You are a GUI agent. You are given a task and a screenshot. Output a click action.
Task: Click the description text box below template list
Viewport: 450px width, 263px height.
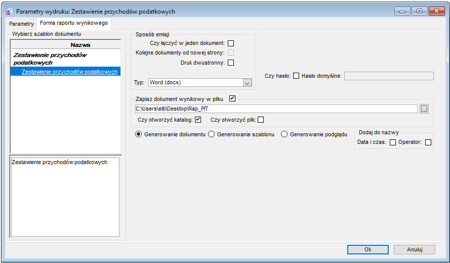tap(65, 197)
